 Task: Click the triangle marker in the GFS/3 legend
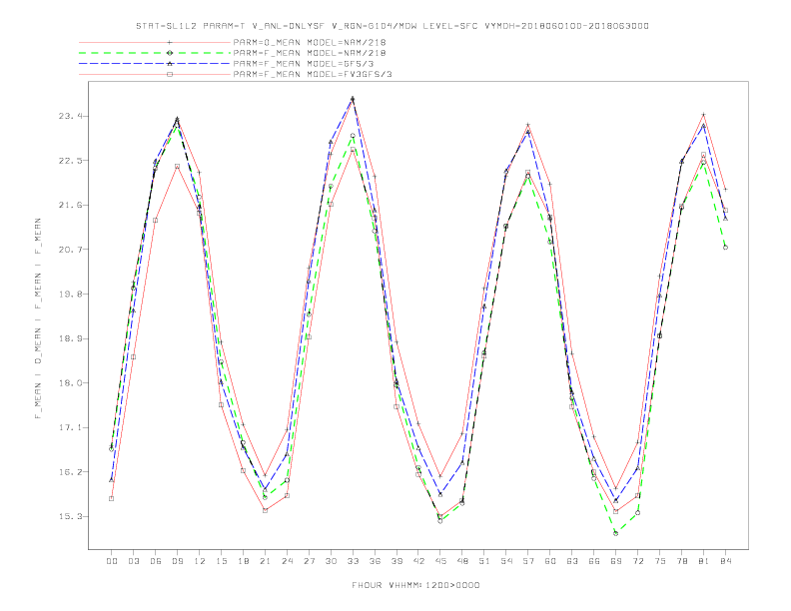coord(170,64)
